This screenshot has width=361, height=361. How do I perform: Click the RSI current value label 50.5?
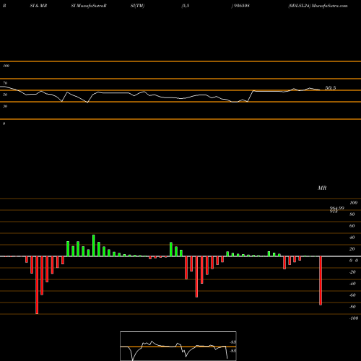tap(331, 88)
